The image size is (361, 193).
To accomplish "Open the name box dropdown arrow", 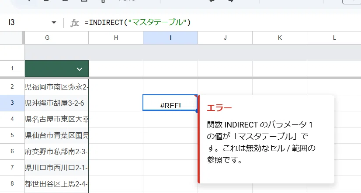I will click(54, 23).
